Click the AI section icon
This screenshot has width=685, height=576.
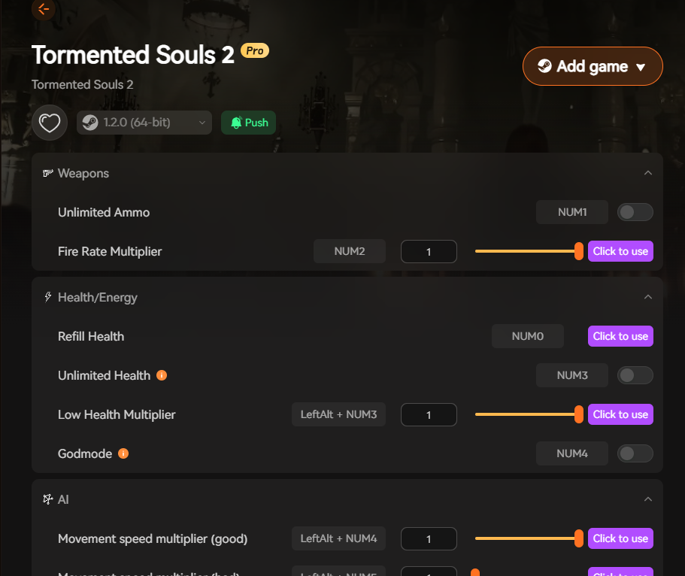click(x=48, y=499)
